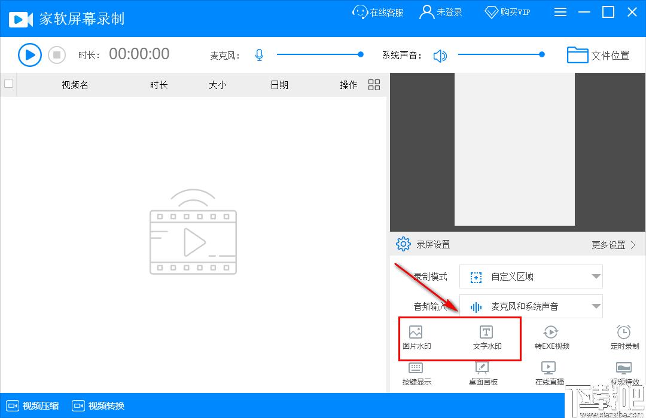This screenshot has width=646, height=418.
Task: Sort list by 视频名 column
Action: [x=75, y=85]
